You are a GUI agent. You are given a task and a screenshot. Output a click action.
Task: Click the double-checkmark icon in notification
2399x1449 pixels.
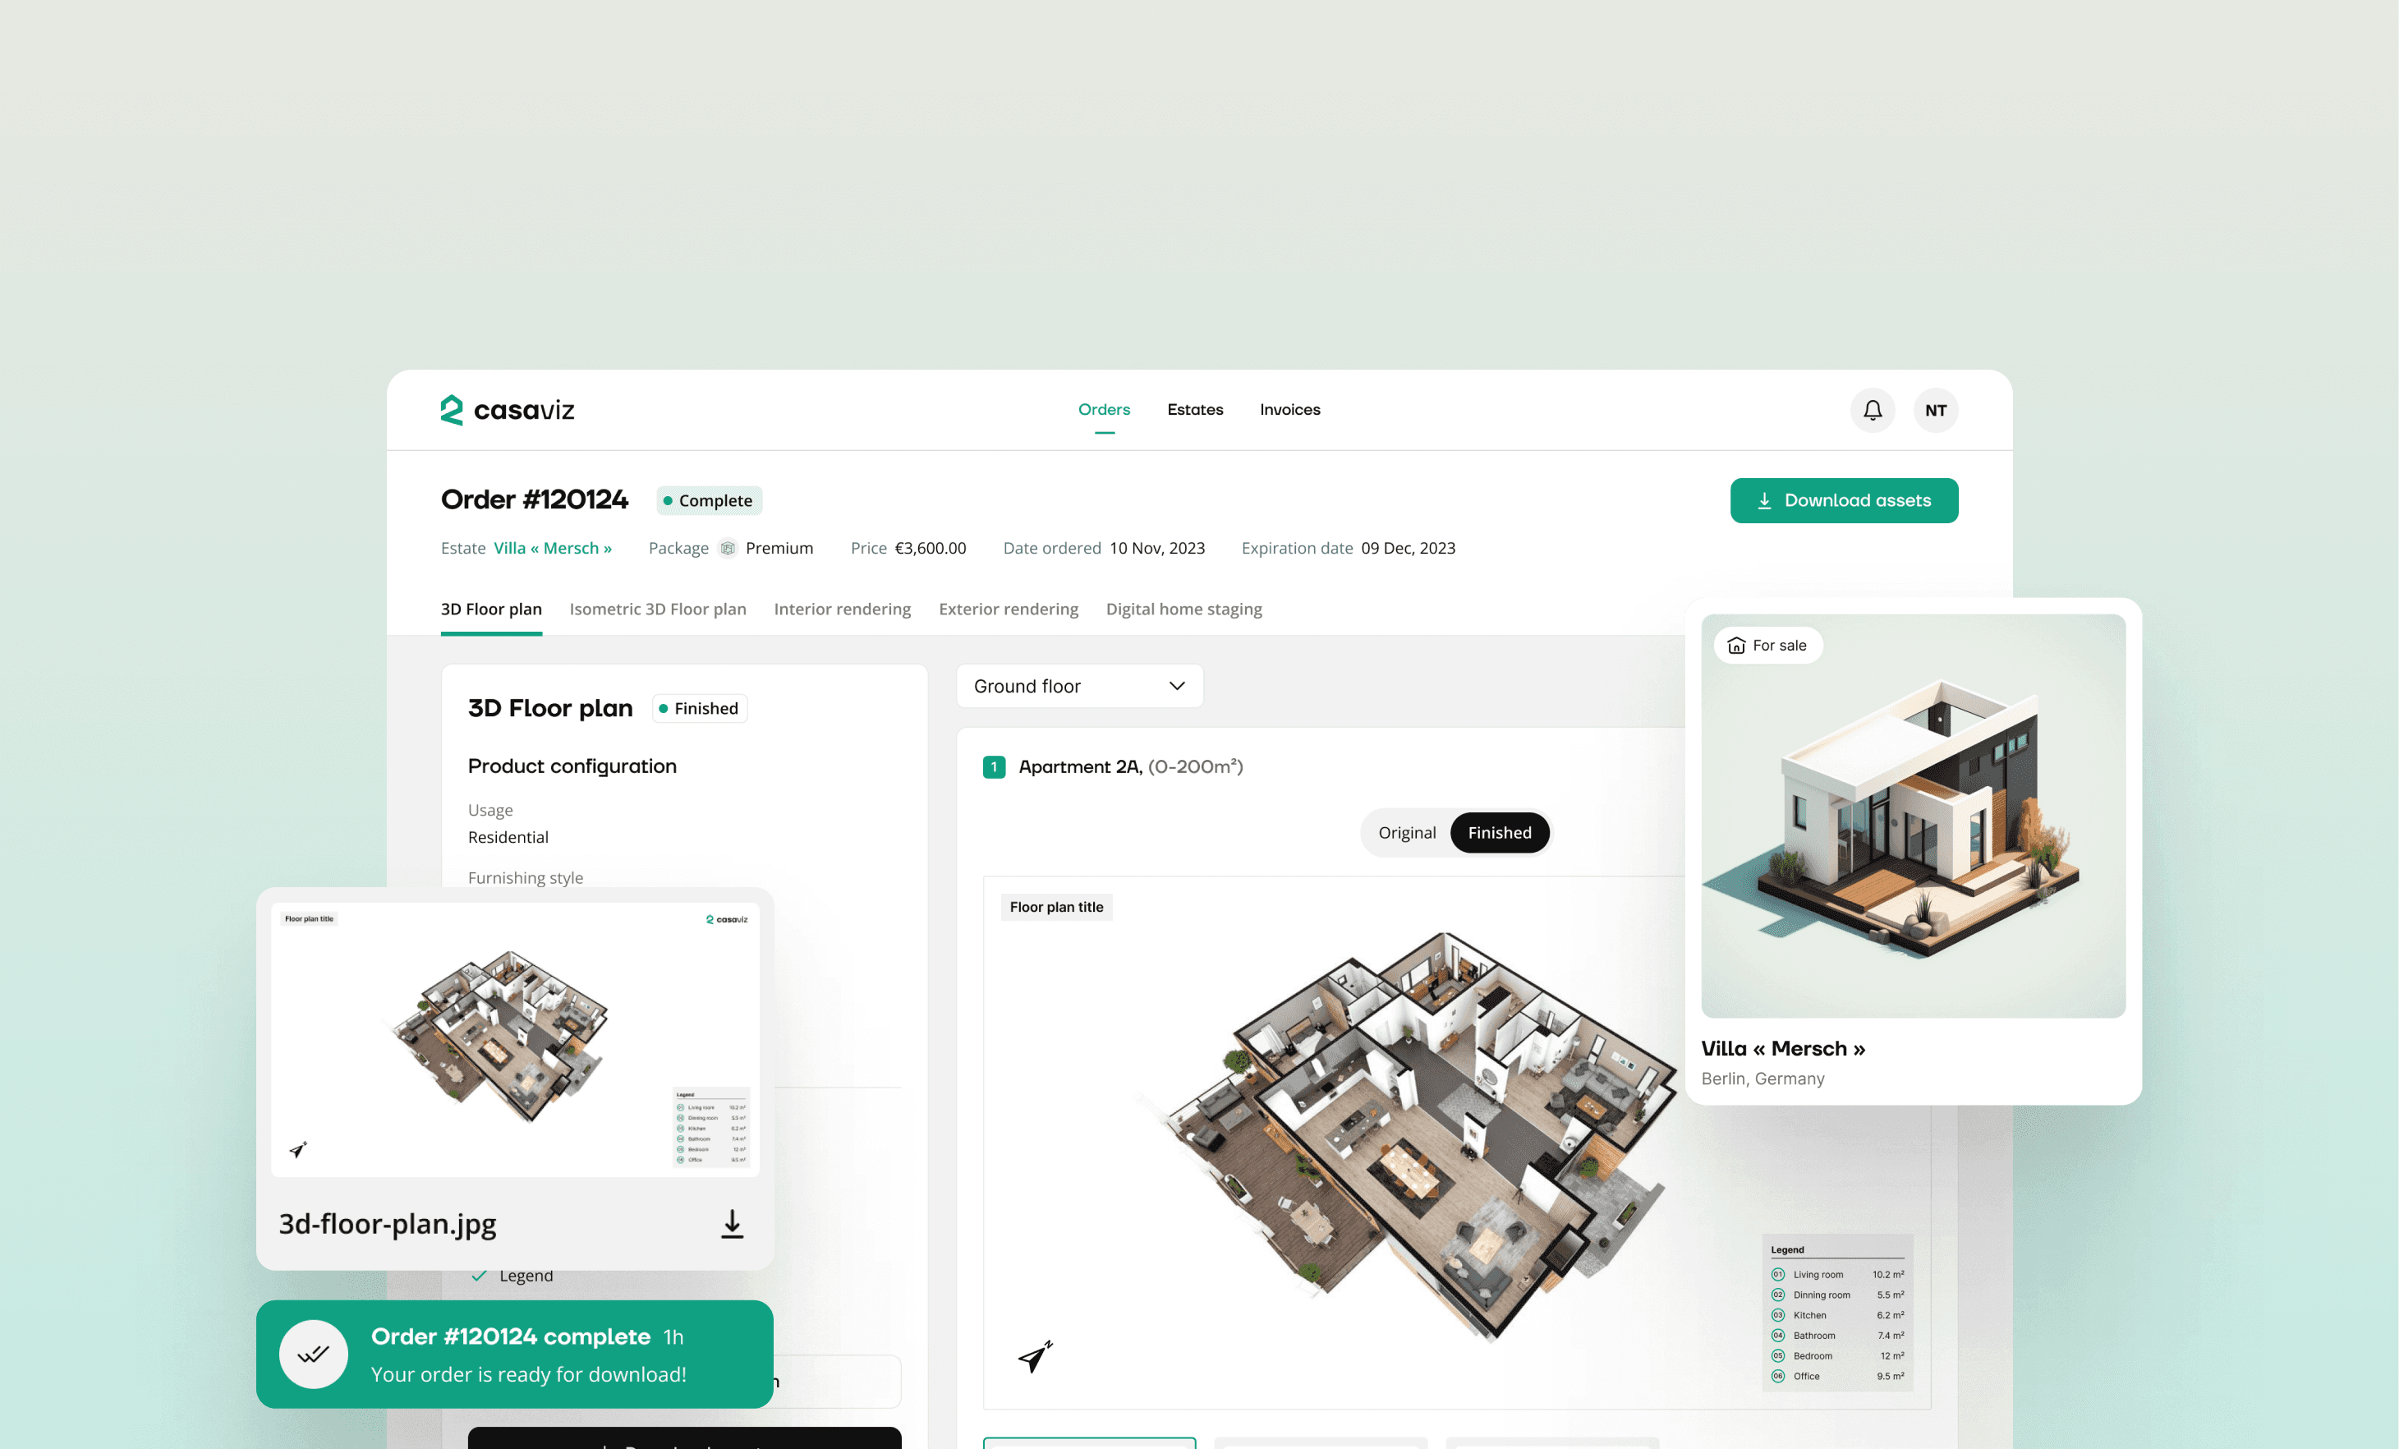pos(314,1354)
